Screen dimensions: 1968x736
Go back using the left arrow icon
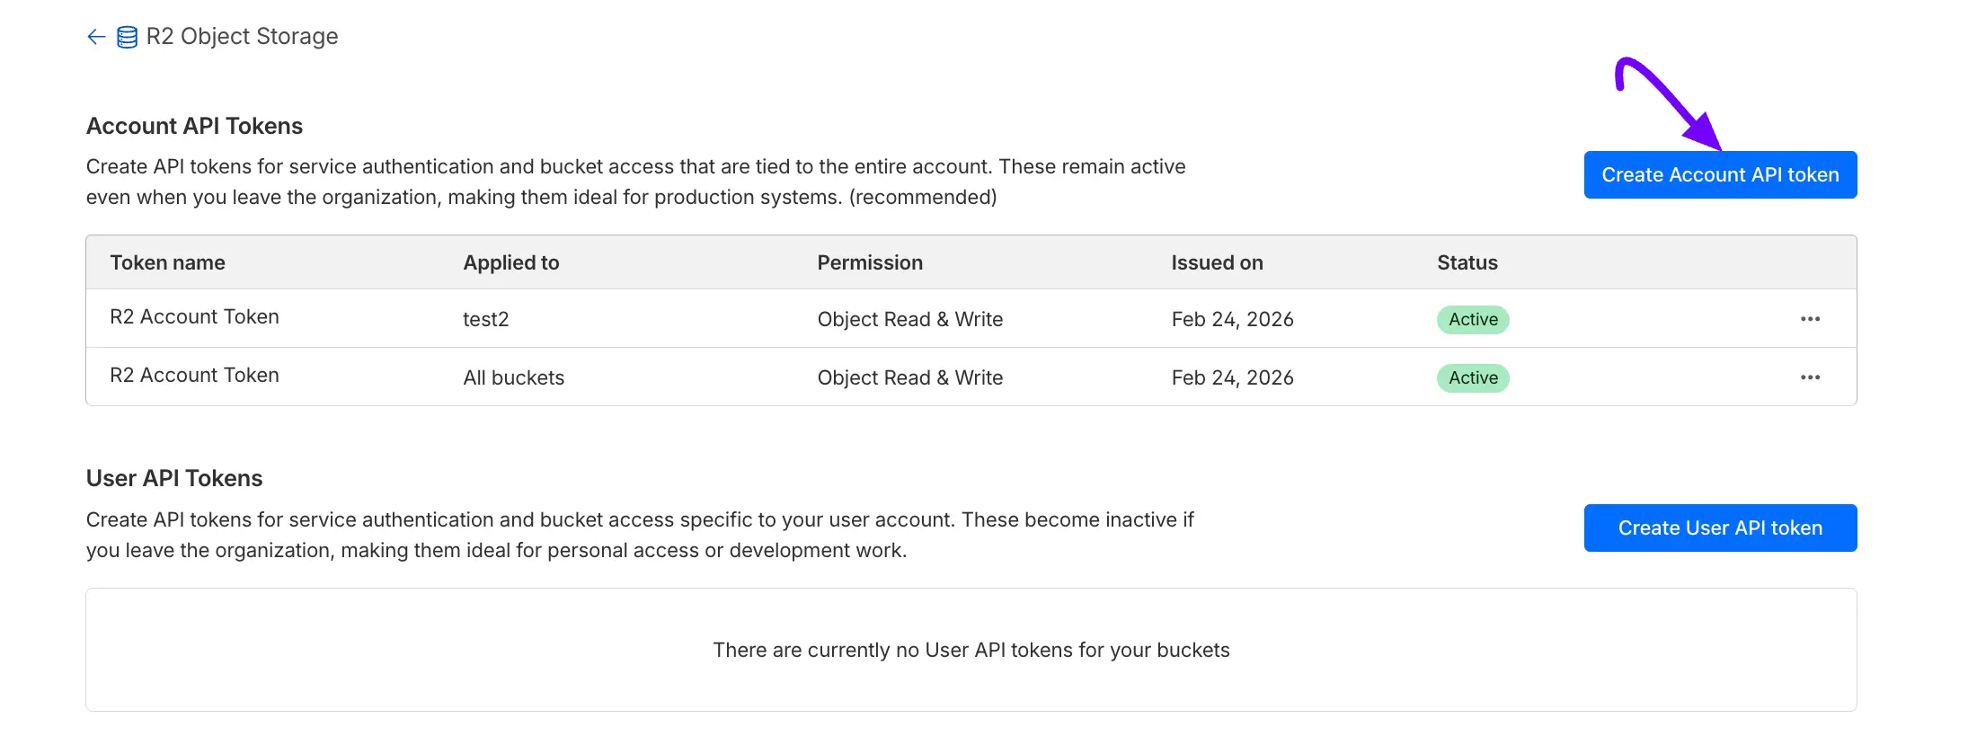pyautogui.click(x=96, y=37)
